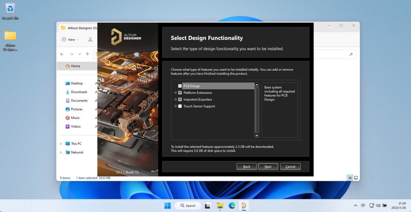Click the feature list scroll down arrow

click(x=256, y=135)
